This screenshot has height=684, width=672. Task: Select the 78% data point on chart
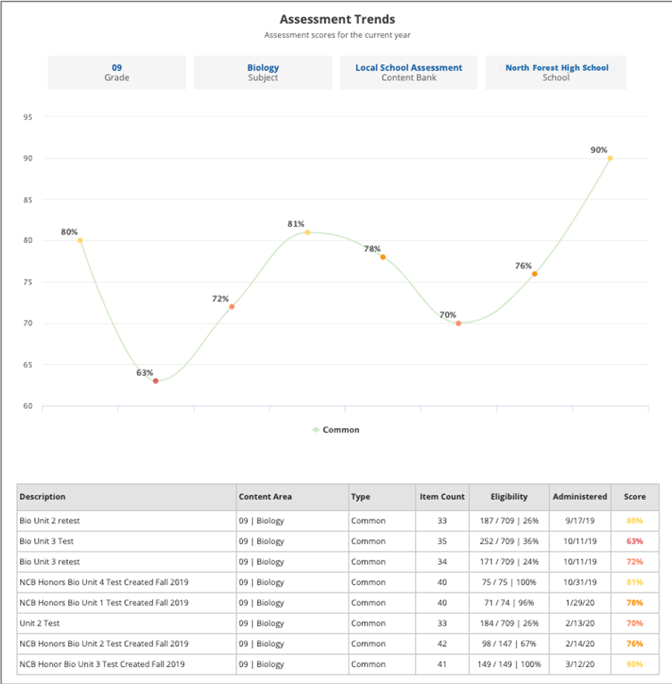[x=383, y=257]
